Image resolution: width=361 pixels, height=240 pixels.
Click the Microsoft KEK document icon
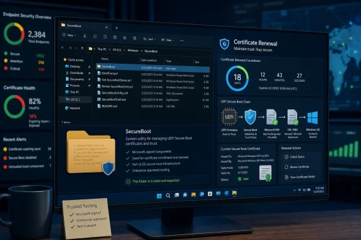(271, 117)
